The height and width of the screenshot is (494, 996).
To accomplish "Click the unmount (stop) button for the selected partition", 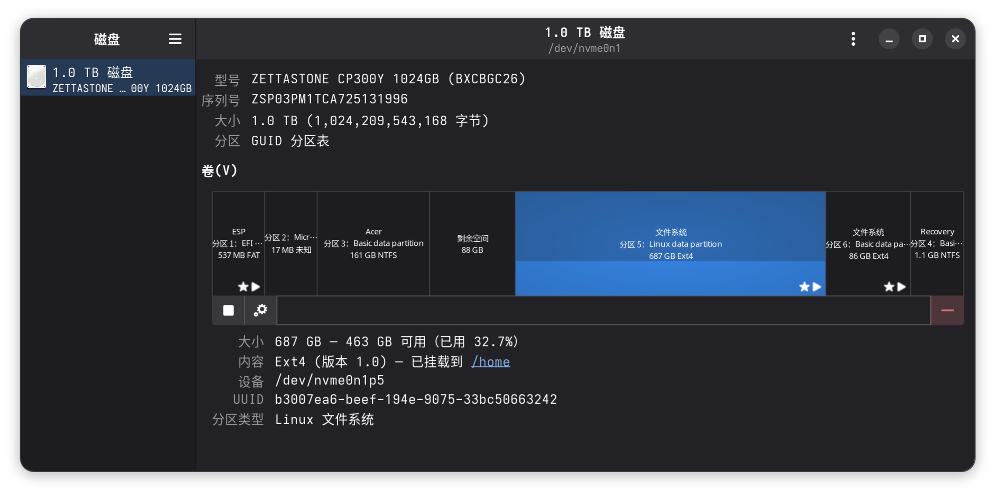I will [228, 310].
